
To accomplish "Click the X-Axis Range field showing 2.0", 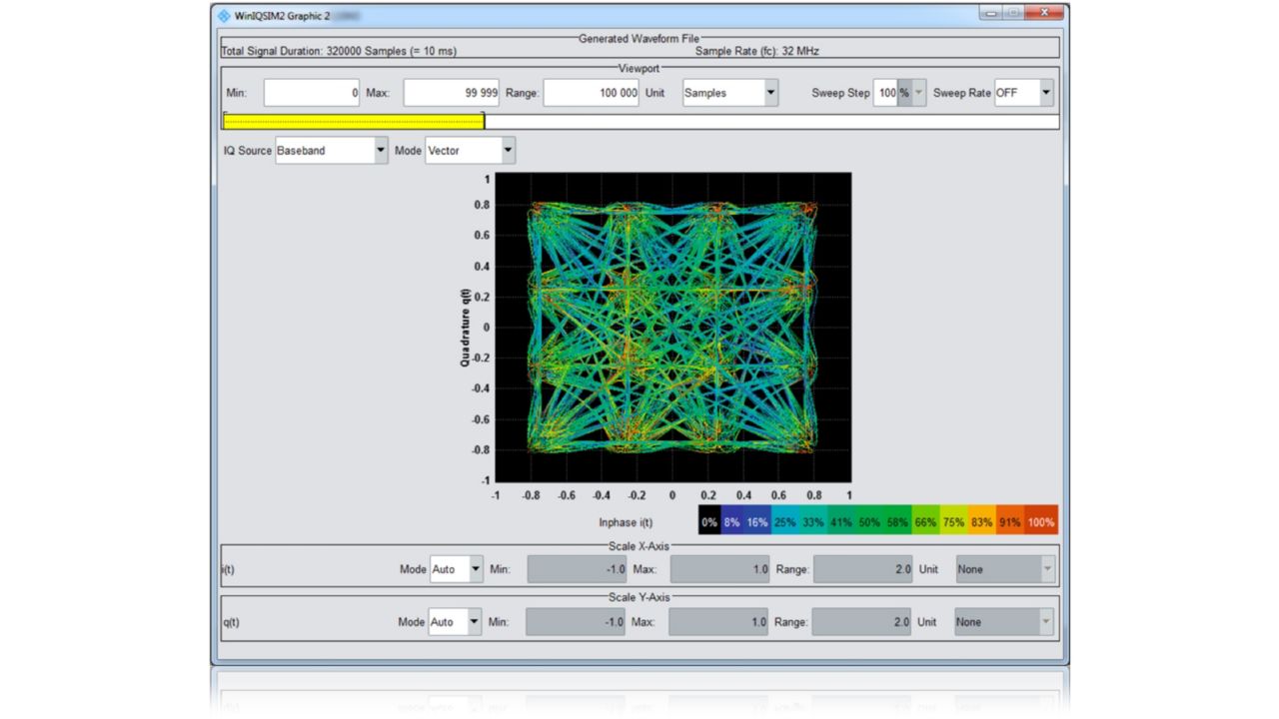I will point(863,569).
